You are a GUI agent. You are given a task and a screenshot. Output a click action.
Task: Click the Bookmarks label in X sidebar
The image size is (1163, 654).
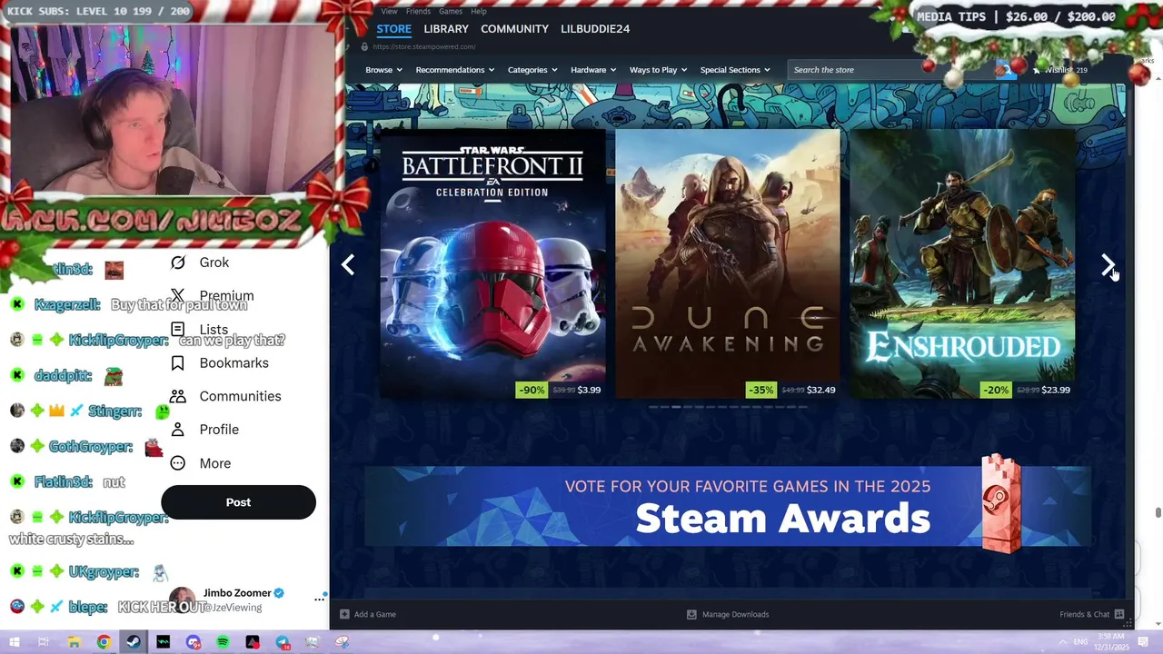pyautogui.click(x=234, y=362)
